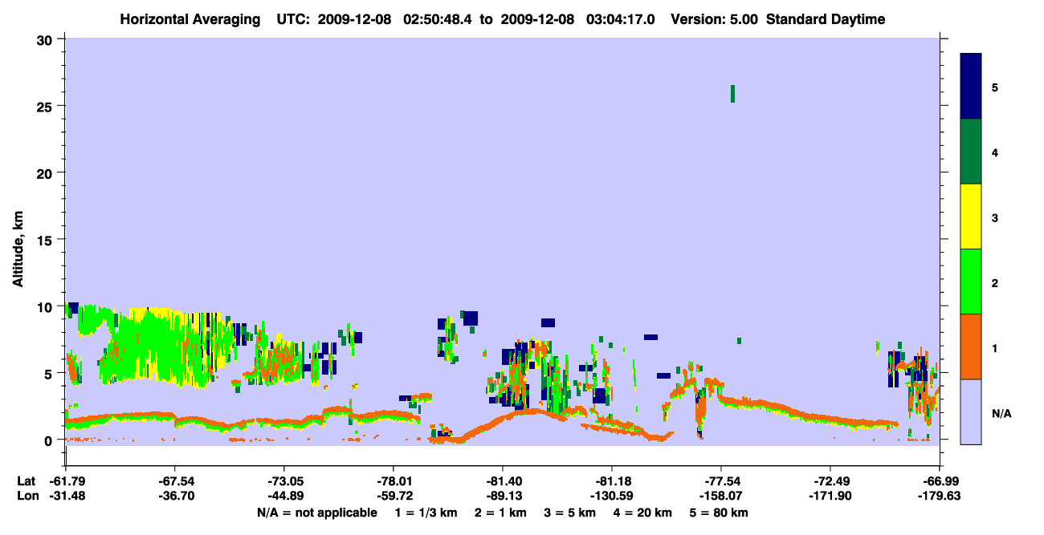Image resolution: width=1044 pixels, height=535 pixels.
Task: Click the bright green color bar segment 2
Action: [x=971, y=281]
